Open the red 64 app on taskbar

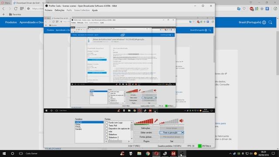click(174, 154)
